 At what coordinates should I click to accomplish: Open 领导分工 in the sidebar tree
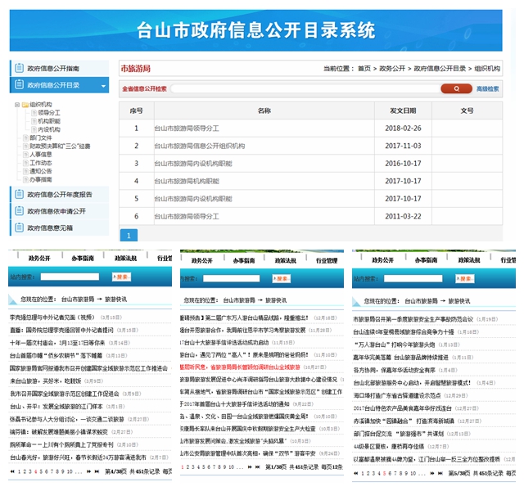[49, 113]
